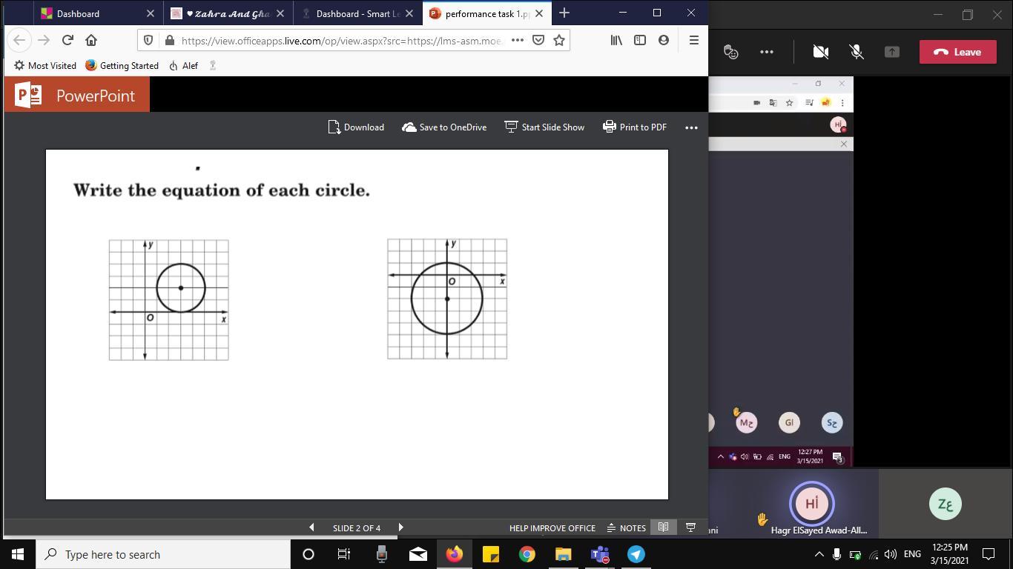
Task: Print the presentation to PDF
Action: tap(635, 127)
